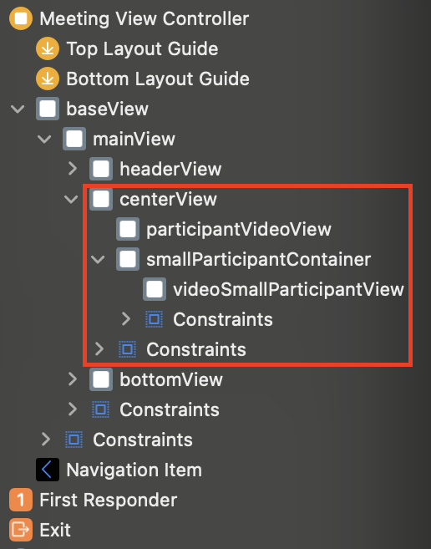Click the baseView view icon
The height and width of the screenshot is (549, 431).
click(x=48, y=109)
